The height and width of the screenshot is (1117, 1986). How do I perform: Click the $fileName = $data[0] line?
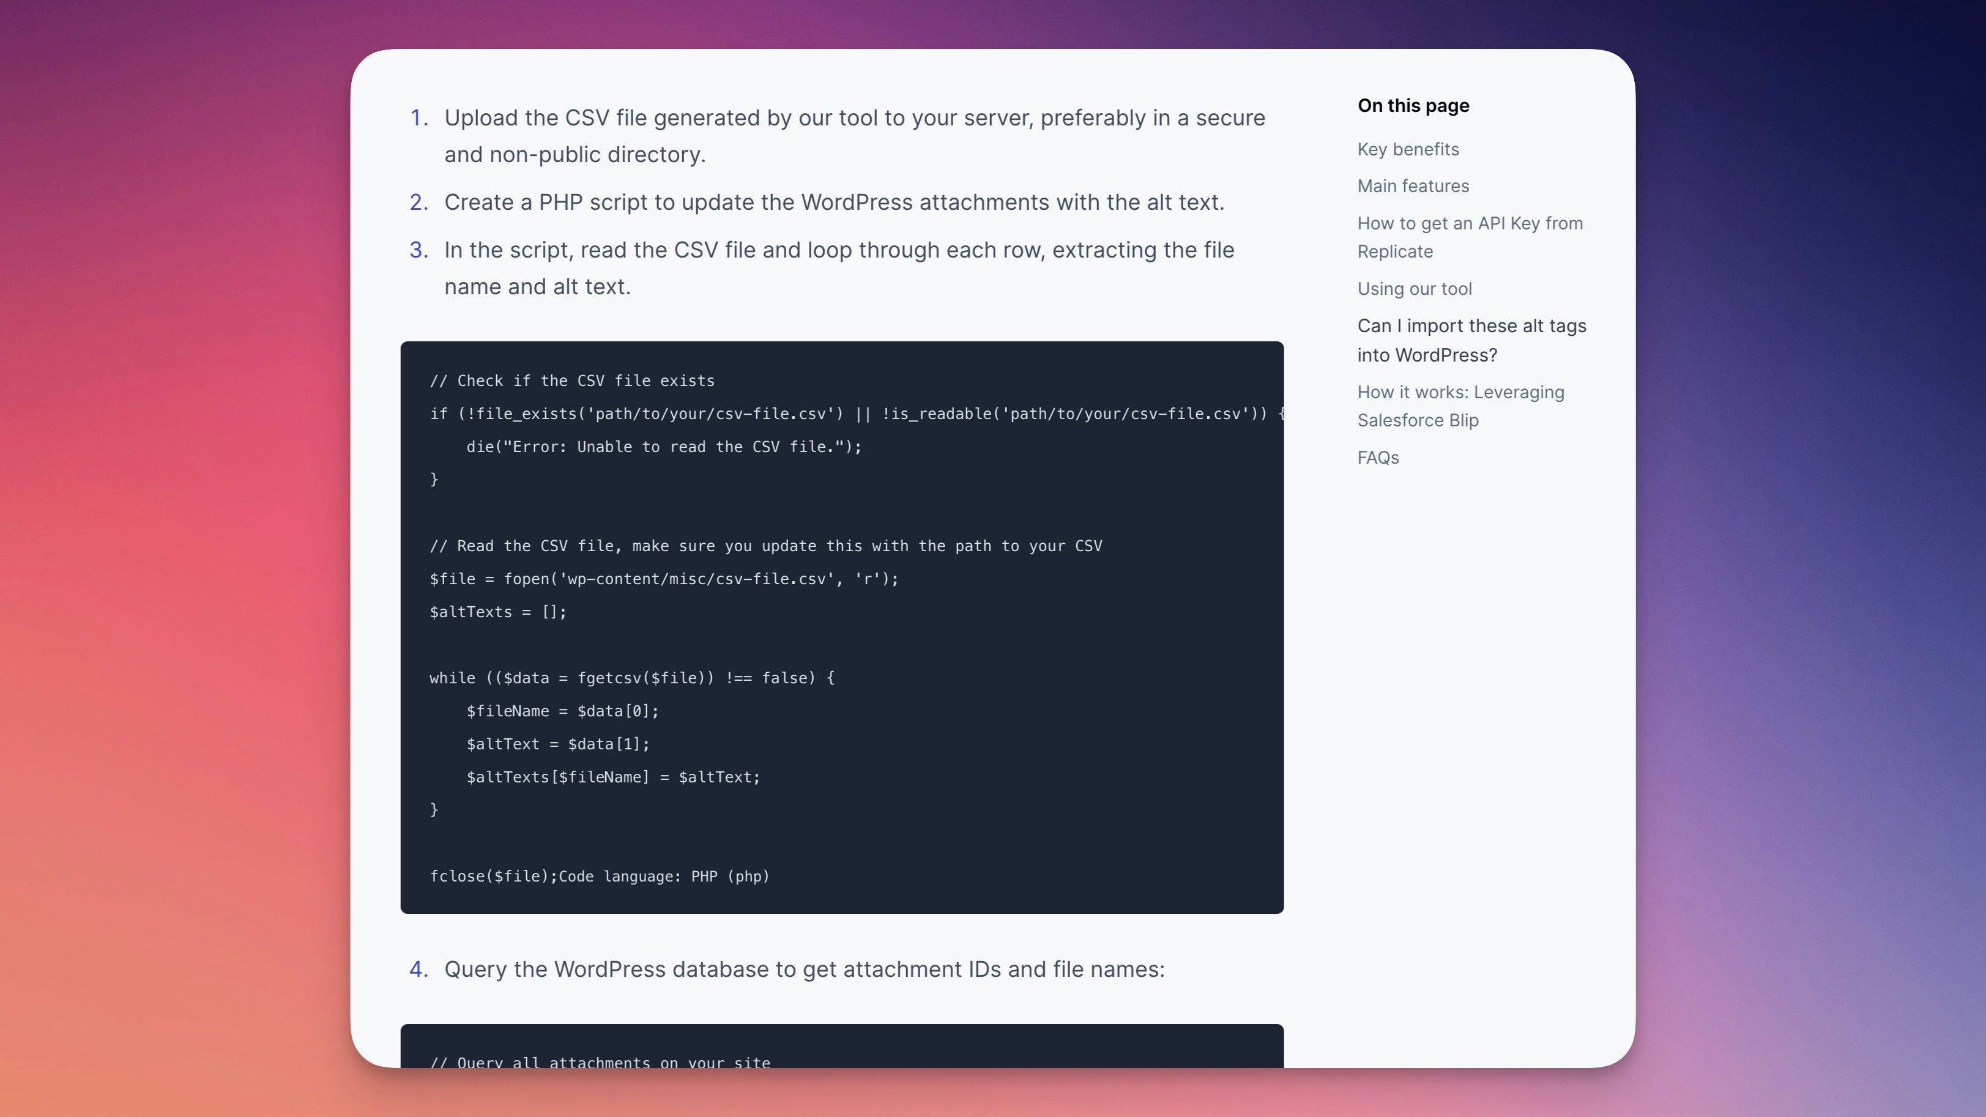562,711
